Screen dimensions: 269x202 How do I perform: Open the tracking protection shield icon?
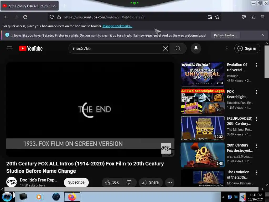pyautogui.click(x=52, y=17)
